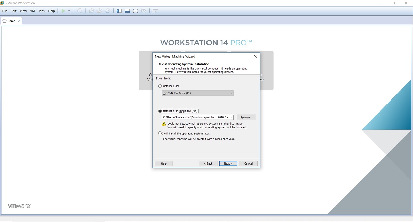Click the 'New Virtual Machine Wizard' title text
This screenshot has height=222, width=413.
[x=175, y=56]
